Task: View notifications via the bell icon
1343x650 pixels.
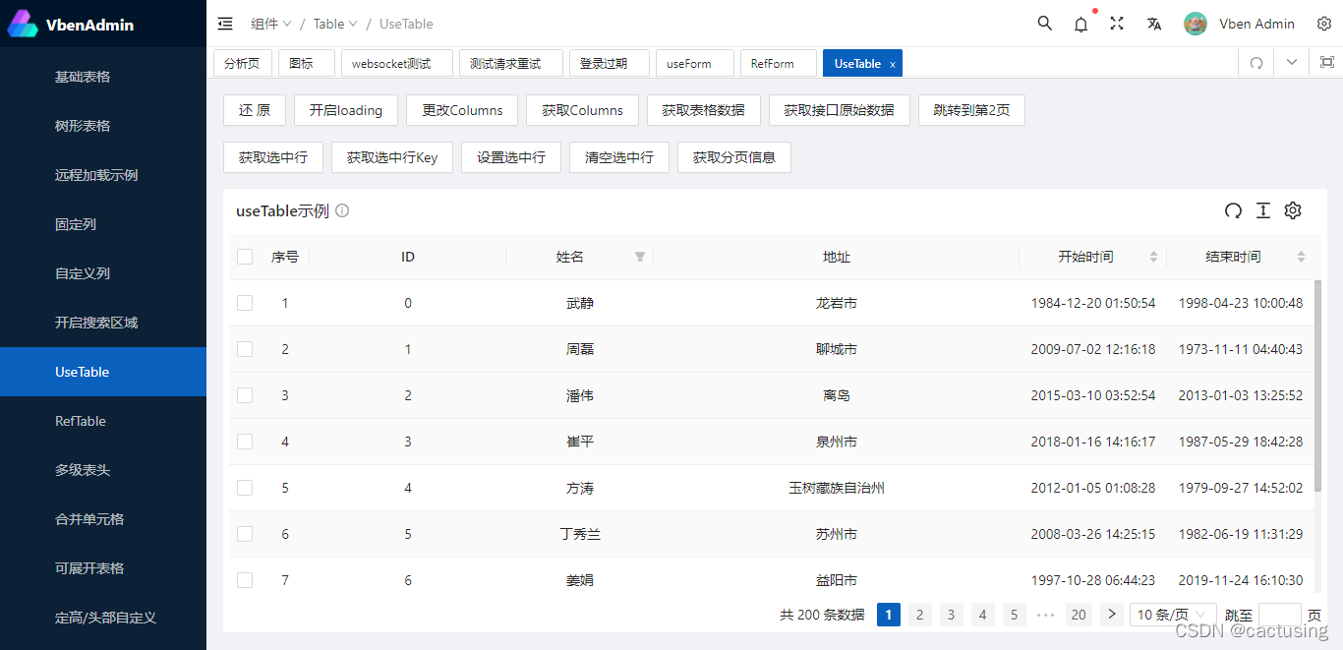Action: pos(1080,24)
